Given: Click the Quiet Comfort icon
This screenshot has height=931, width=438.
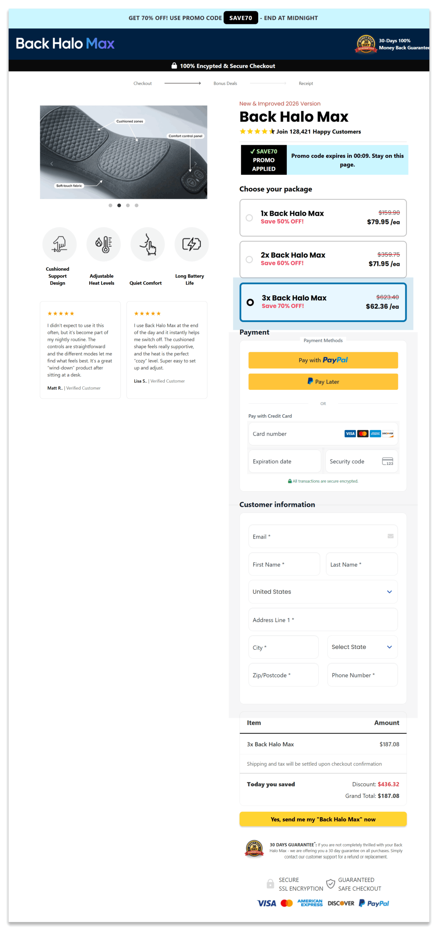Looking at the screenshot, I should pyautogui.click(x=147, y=244).
